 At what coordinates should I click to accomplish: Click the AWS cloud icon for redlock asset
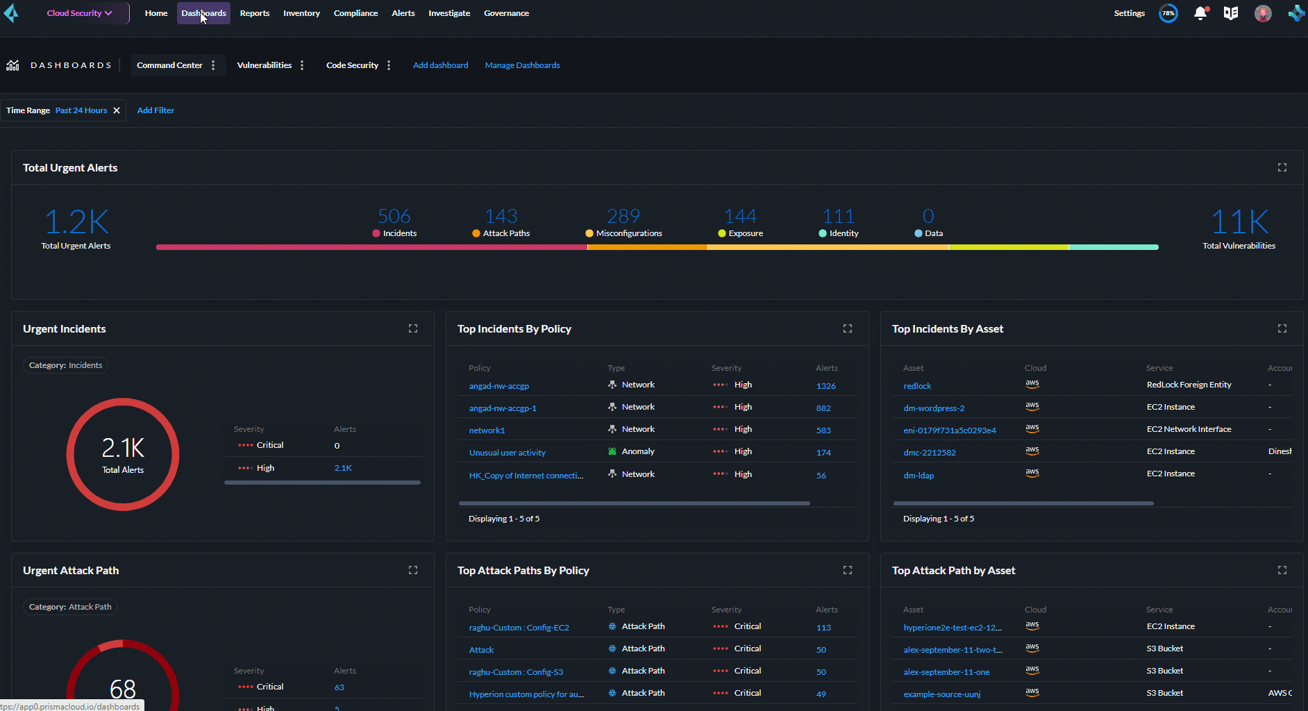(x=1032, y=384)
